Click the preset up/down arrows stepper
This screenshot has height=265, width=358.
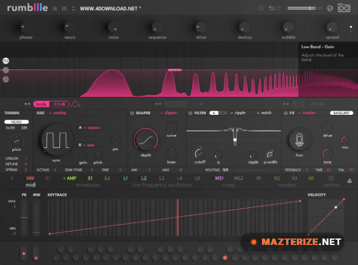coord(74,8)
